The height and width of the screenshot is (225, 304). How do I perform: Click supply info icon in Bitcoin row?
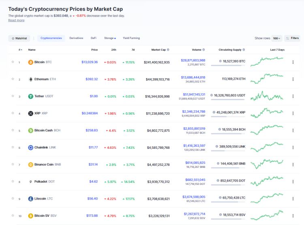pyautogui.click(x=220, y=61)
